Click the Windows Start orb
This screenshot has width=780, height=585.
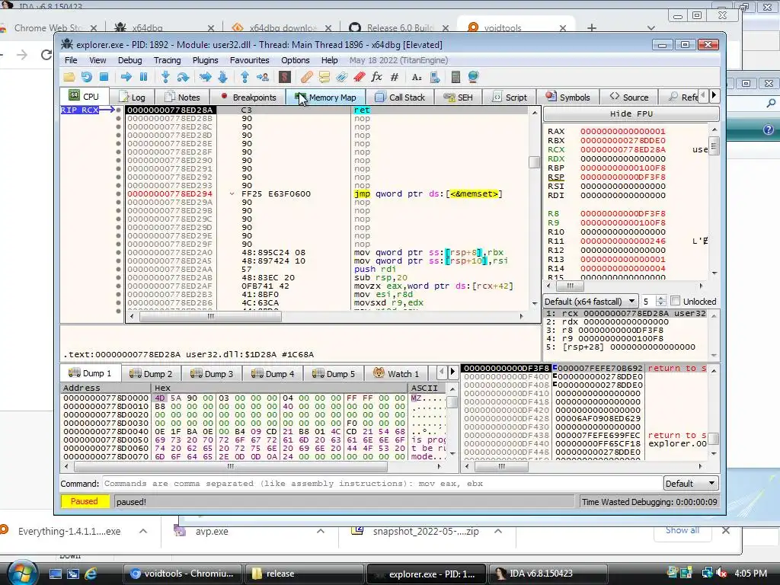point(23,574)
